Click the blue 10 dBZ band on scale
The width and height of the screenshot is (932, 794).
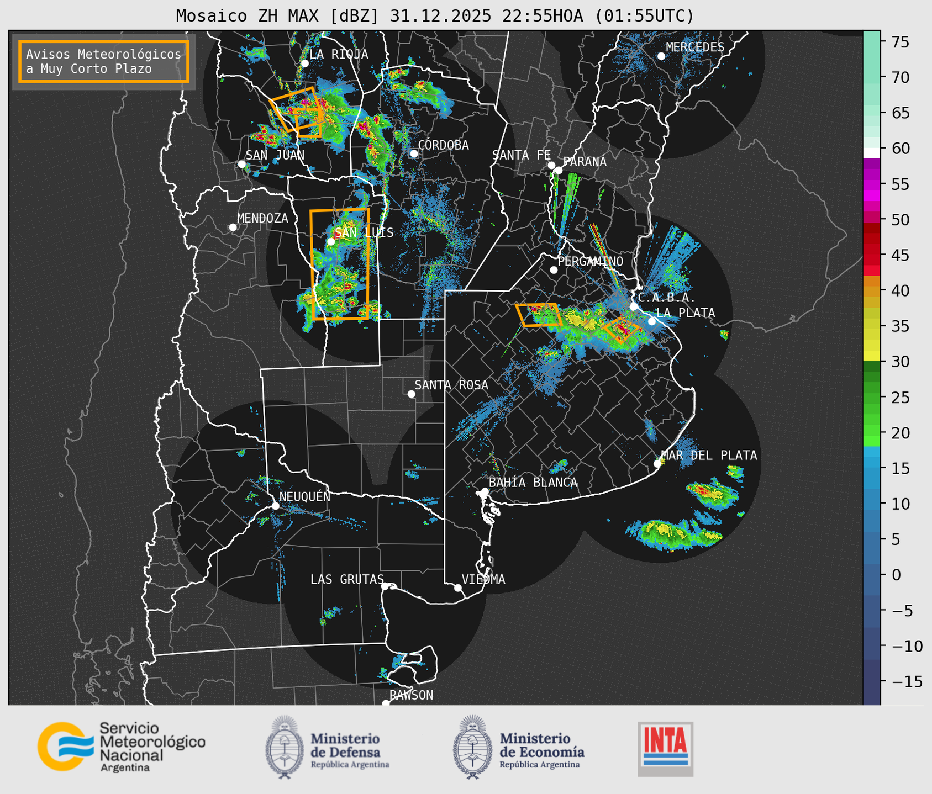872,504
